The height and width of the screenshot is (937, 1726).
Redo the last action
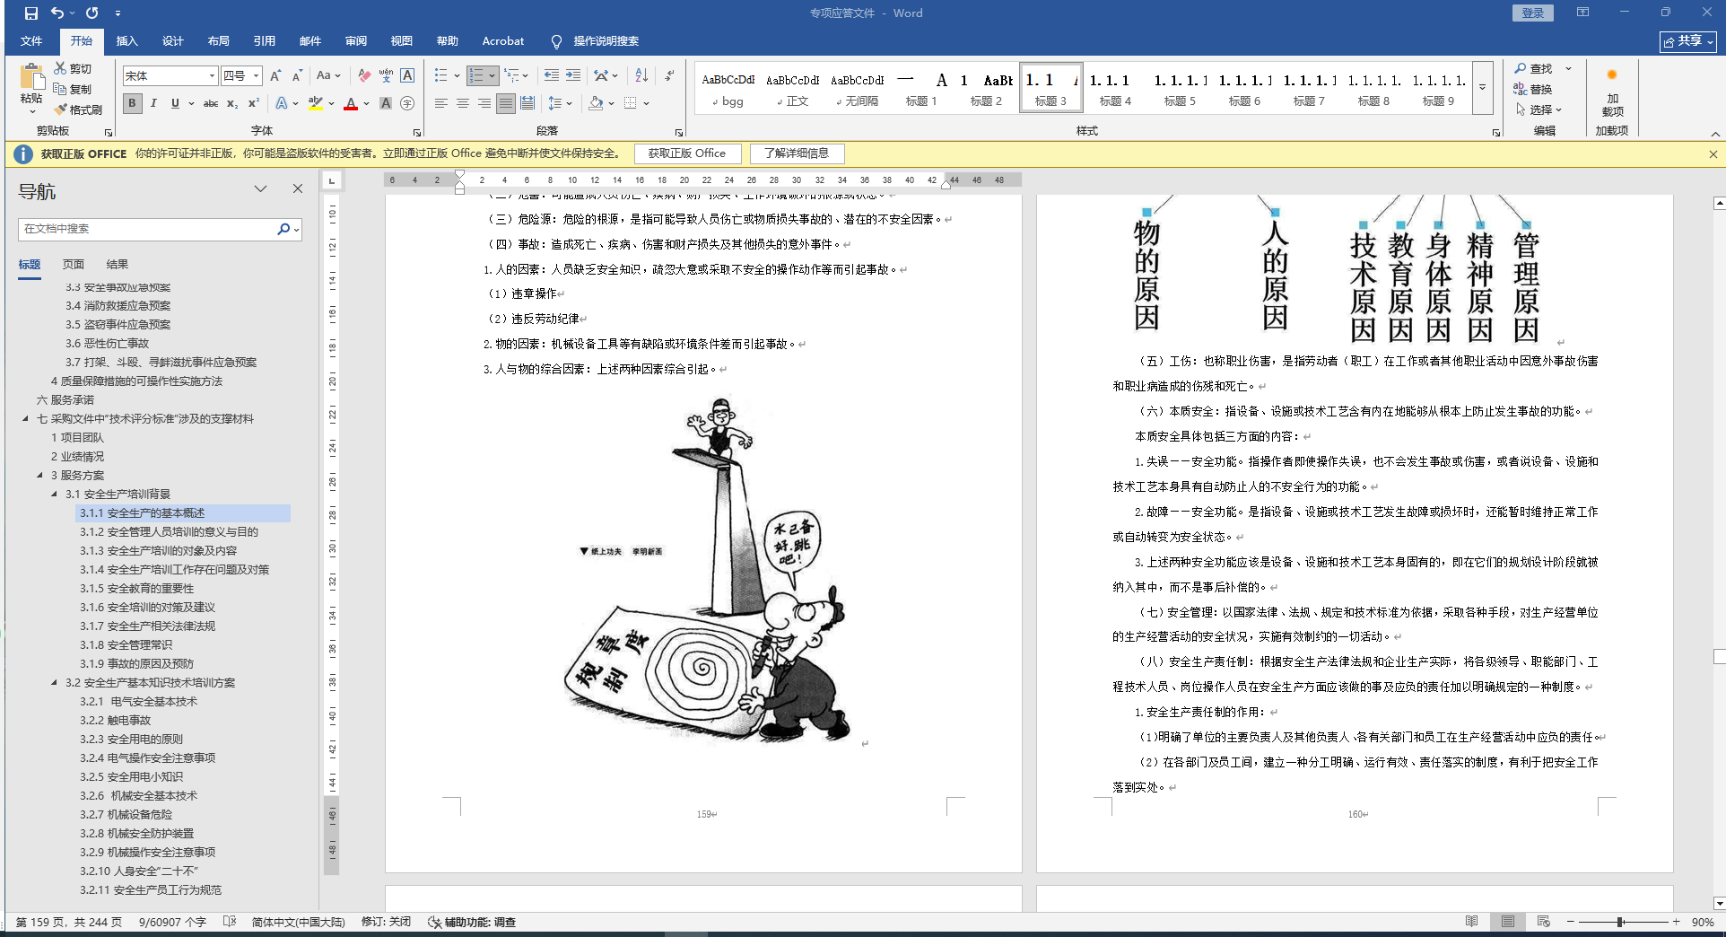click(92, 13)
